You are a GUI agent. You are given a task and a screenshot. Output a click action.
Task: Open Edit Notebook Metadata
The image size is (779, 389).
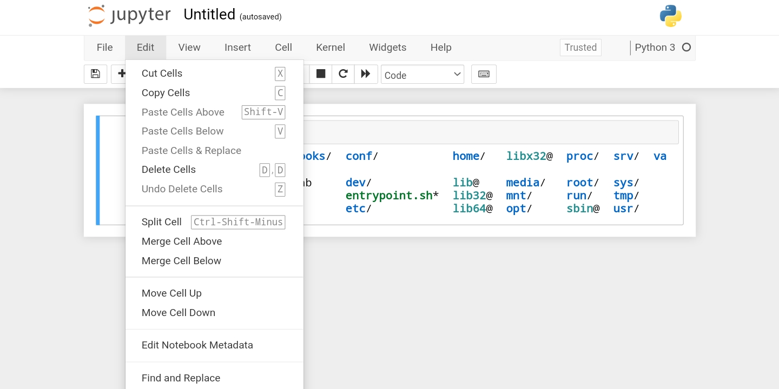[x=197, y=345]
